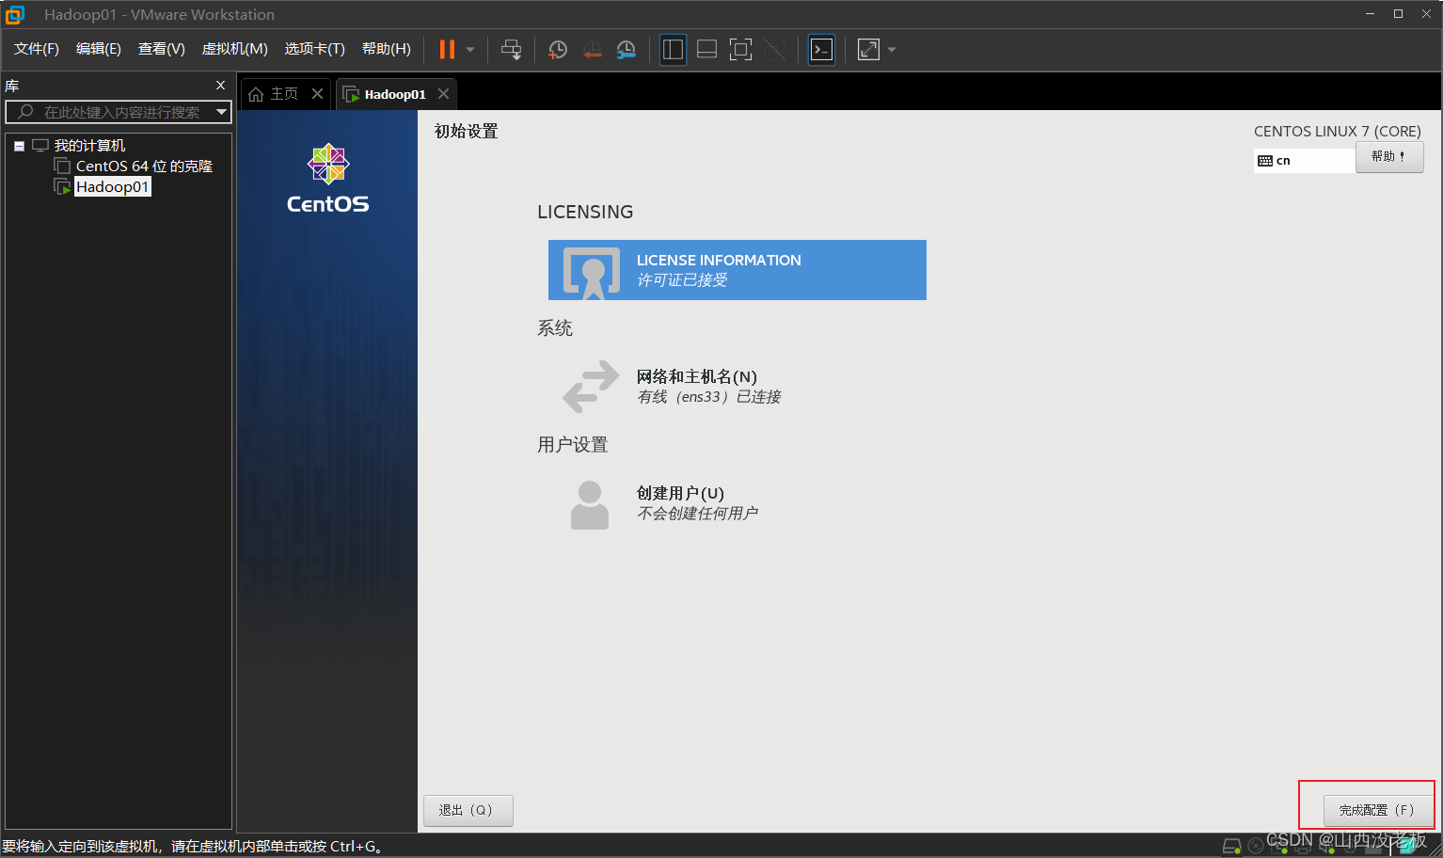Open the snapshot manager wrench icon

pyautogui.click(x=626, y=50)
